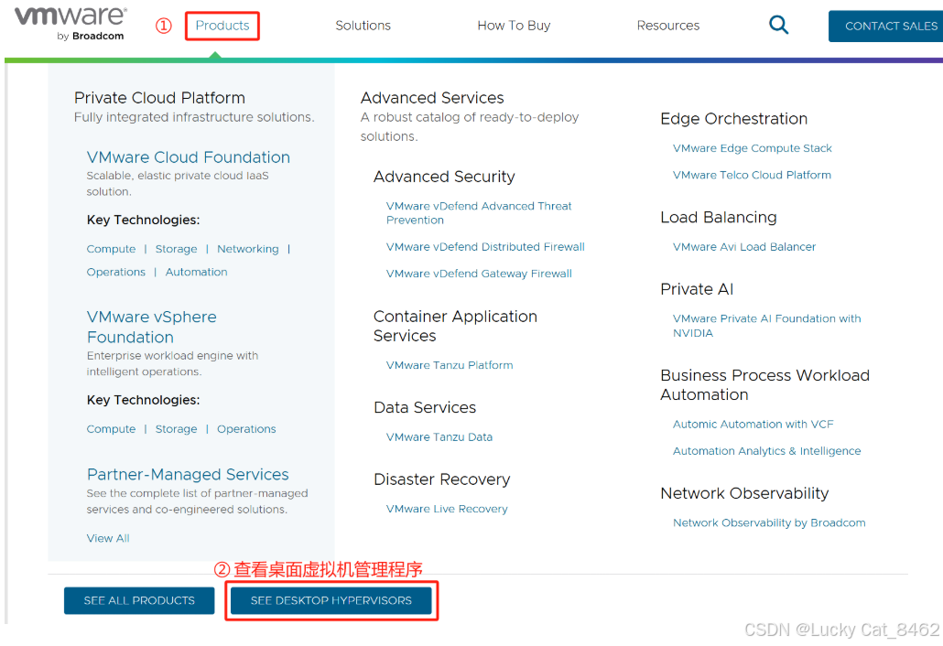
Task: Open the Automation technology link
Action: 197,272
